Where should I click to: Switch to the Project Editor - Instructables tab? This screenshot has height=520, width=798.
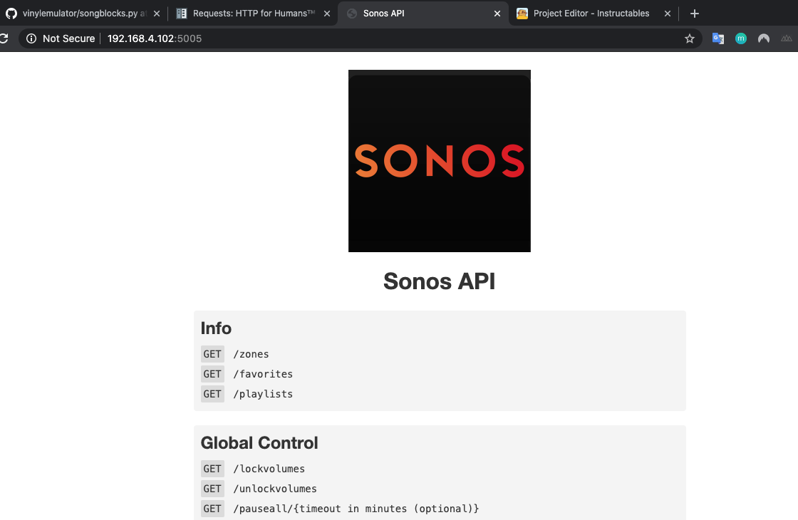click(591, 13)
